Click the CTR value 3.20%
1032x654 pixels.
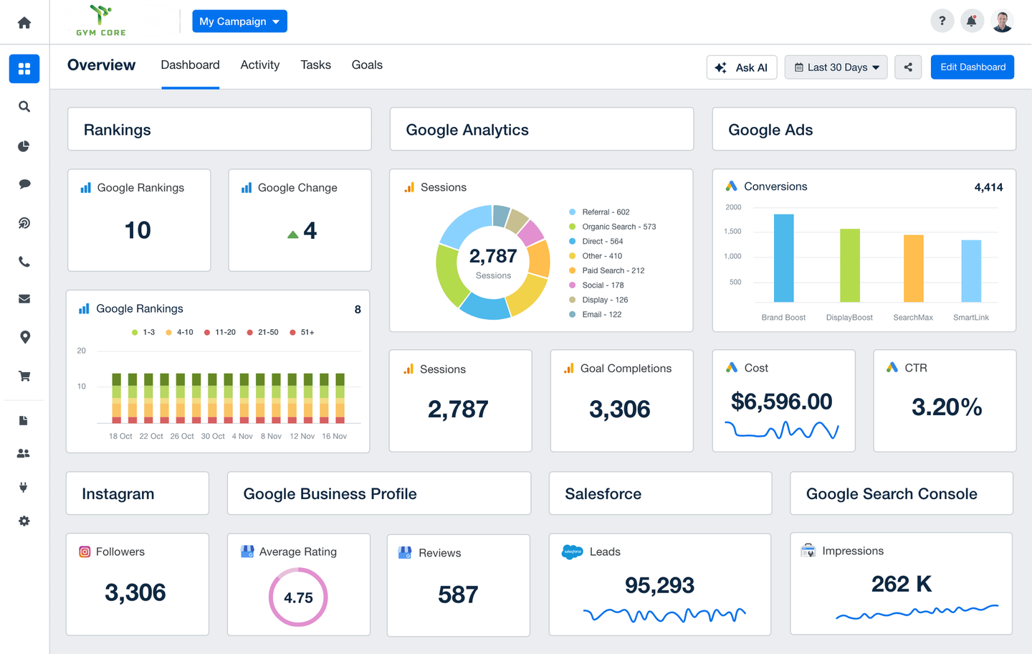[947, 407]
